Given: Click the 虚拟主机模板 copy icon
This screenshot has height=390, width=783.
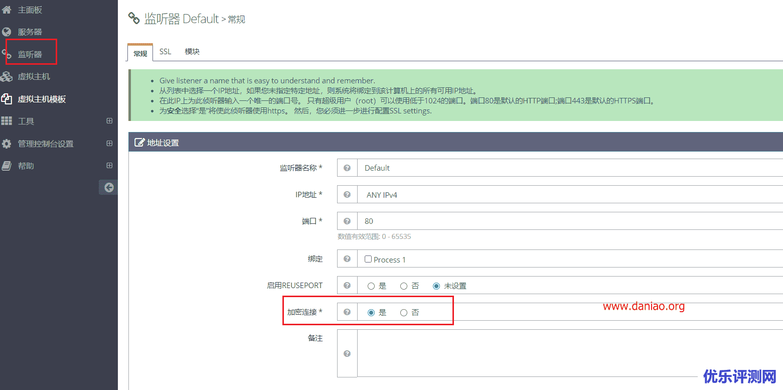Looking at the screenshot, I should point(7,99).
